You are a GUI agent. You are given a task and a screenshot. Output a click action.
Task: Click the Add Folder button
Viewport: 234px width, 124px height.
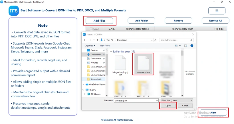[141, 21]
